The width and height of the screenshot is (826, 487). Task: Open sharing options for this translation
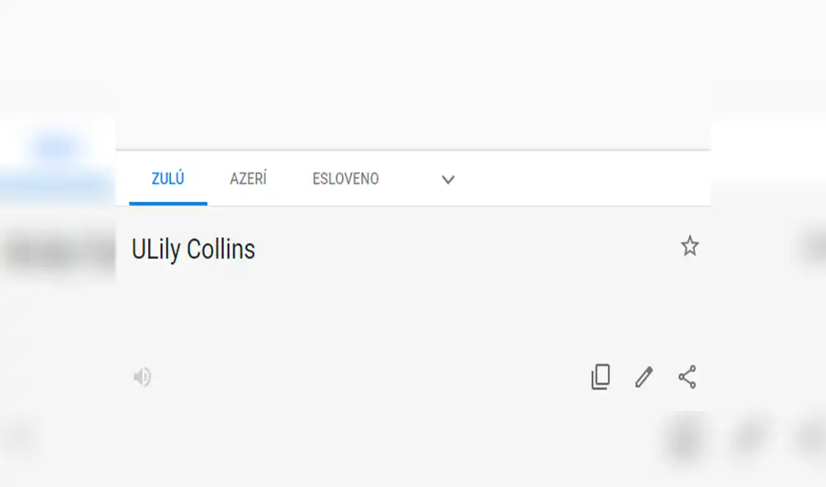point(686,377)
